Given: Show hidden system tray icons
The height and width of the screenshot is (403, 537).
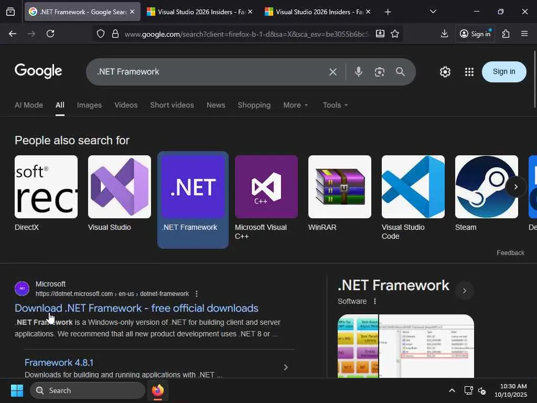Looking at the screenshot, I should click(x=452, y=390).
